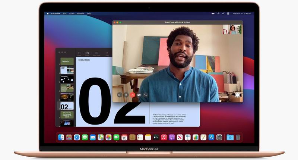Screen dimensions: 298x160
Task: Show the FaceTime sidebar
Action: 120,95
